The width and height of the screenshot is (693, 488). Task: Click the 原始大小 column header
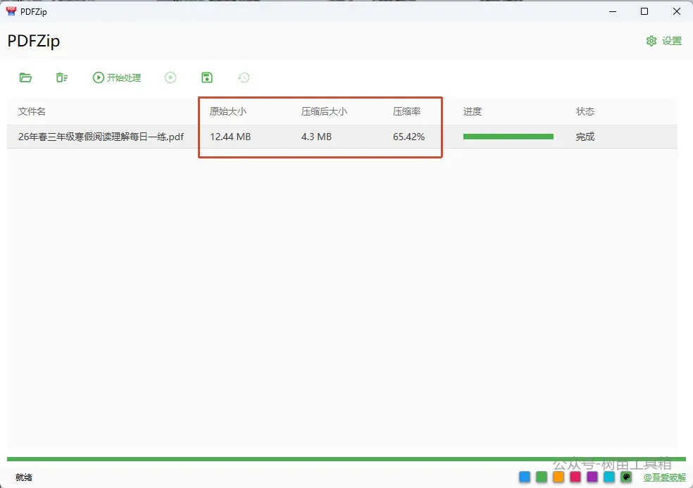[x=228, y=111]
